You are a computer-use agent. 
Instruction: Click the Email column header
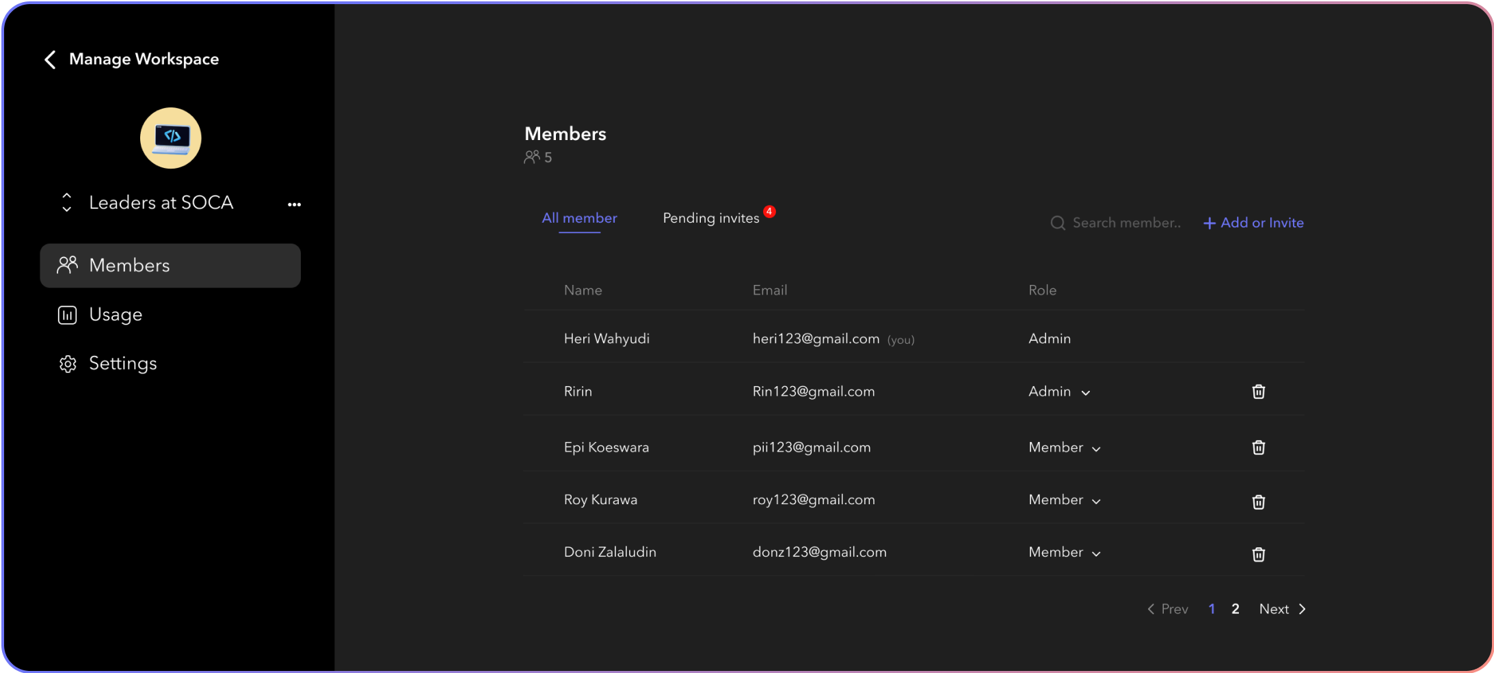tap(770, 290)
